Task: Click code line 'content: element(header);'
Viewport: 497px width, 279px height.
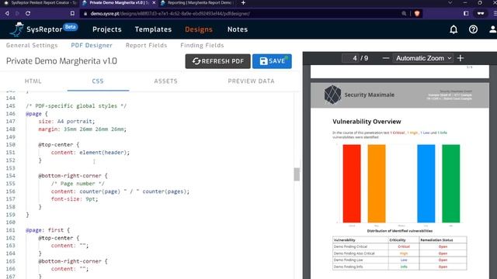Action: (x=90, y=153)
